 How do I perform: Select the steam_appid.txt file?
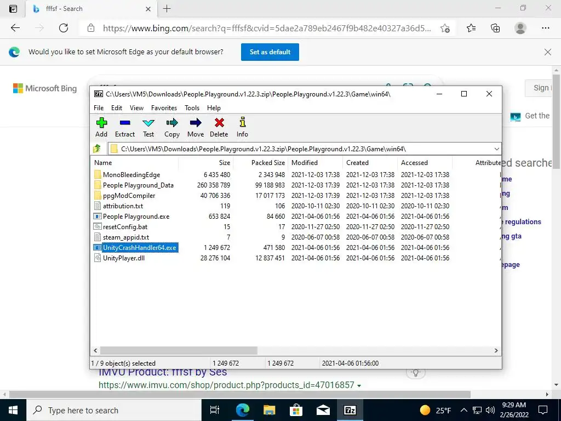click(x=126, y=237)
